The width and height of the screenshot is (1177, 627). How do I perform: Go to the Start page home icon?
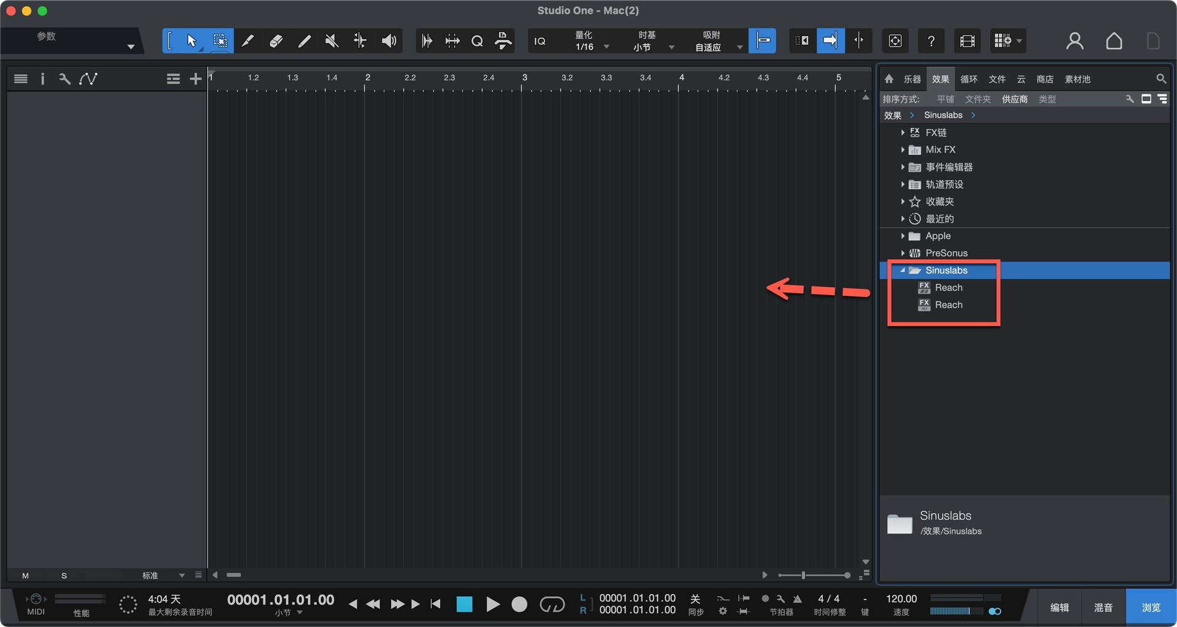(x=1114, y=41)
